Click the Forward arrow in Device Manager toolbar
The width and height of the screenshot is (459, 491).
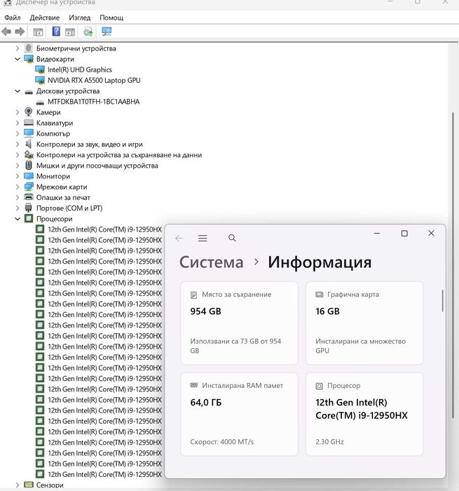(20, 32)
